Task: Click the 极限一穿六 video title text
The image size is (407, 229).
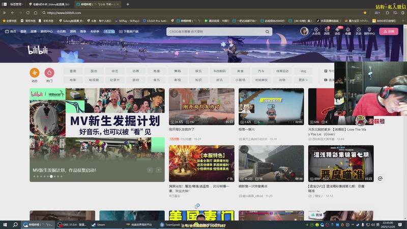Action: [x=246, y=129]
